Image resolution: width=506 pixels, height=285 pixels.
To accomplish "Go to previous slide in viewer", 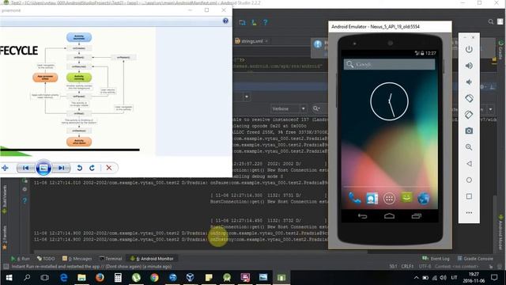I will point(26,168).
